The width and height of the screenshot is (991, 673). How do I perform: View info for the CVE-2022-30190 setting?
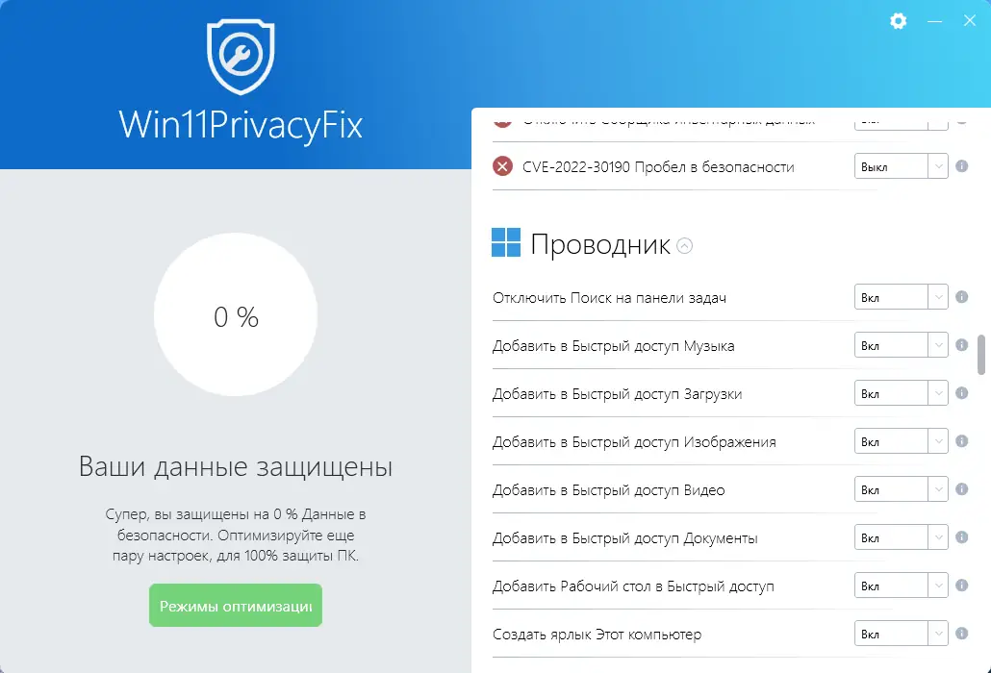coord(961,166)
